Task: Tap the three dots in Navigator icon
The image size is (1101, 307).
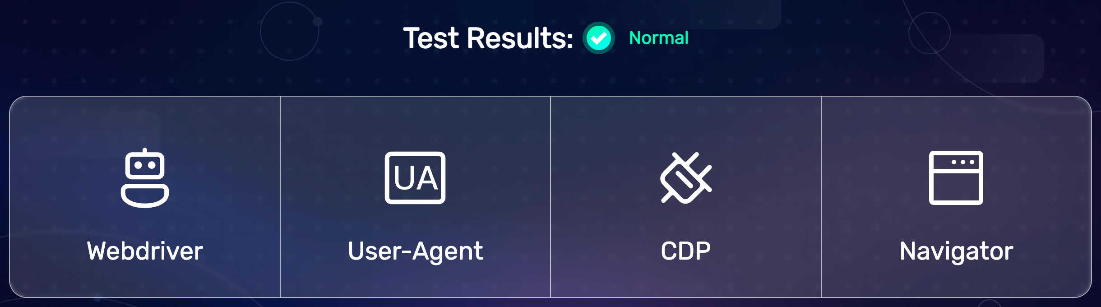Action: (x=963, y=162)
